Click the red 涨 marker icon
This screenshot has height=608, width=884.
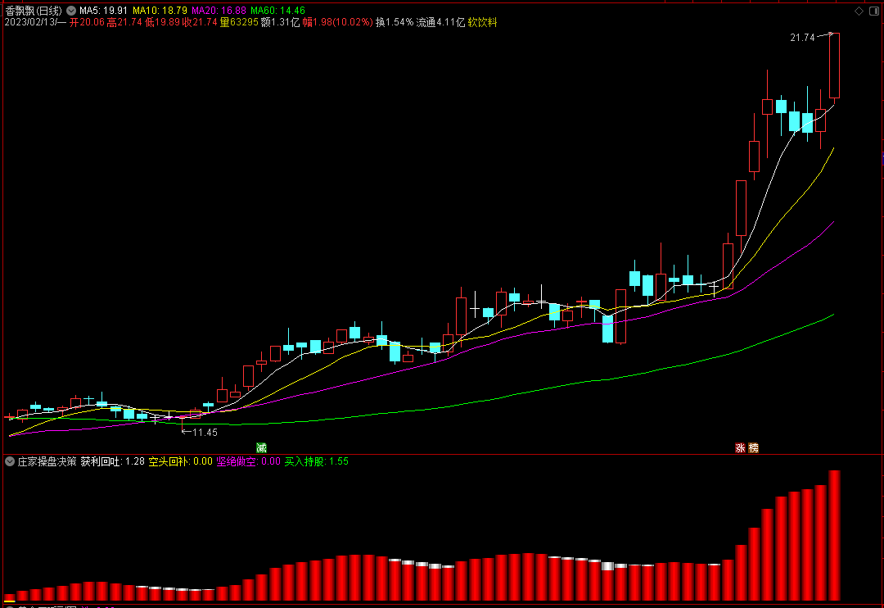pos(740,447)
